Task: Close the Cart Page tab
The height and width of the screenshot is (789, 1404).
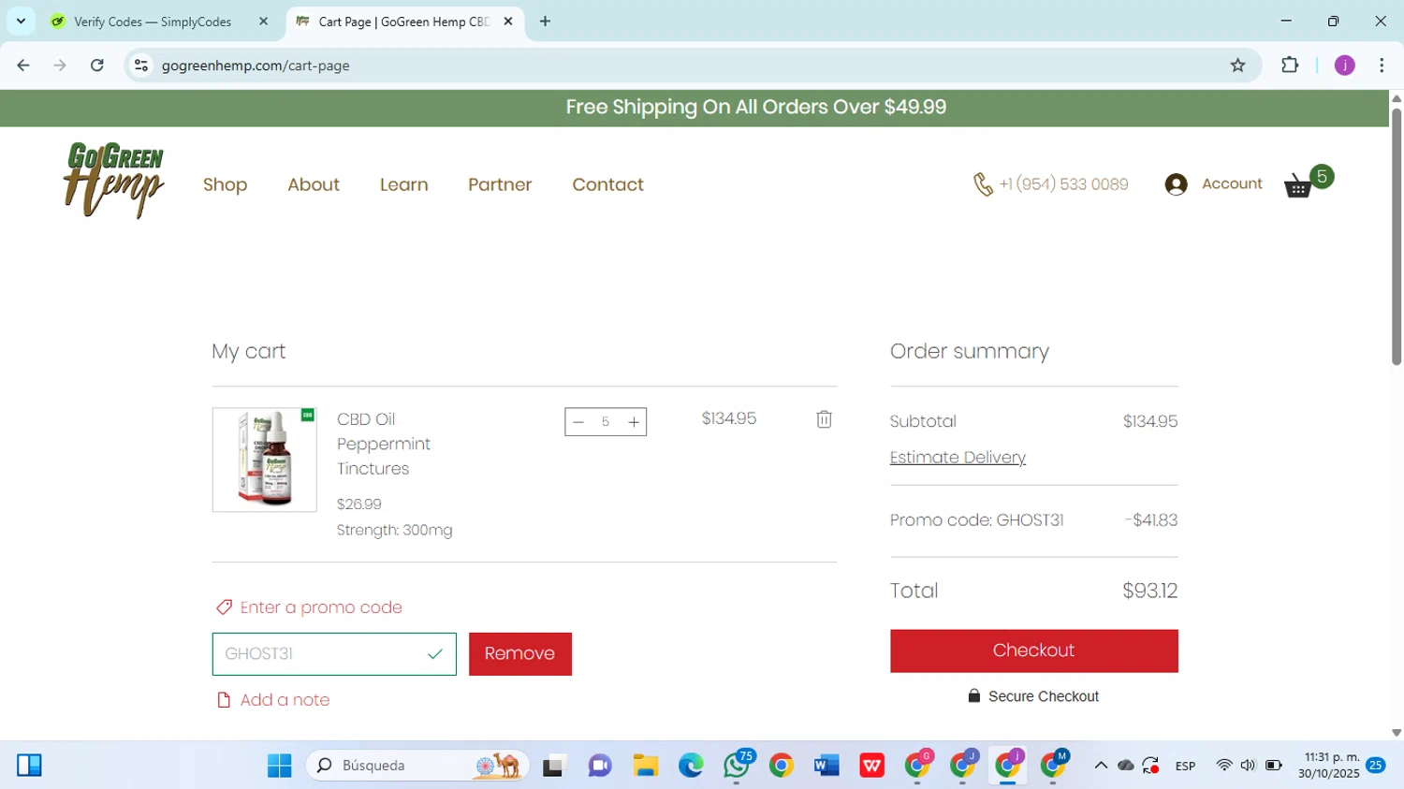Action: (508, 22)
